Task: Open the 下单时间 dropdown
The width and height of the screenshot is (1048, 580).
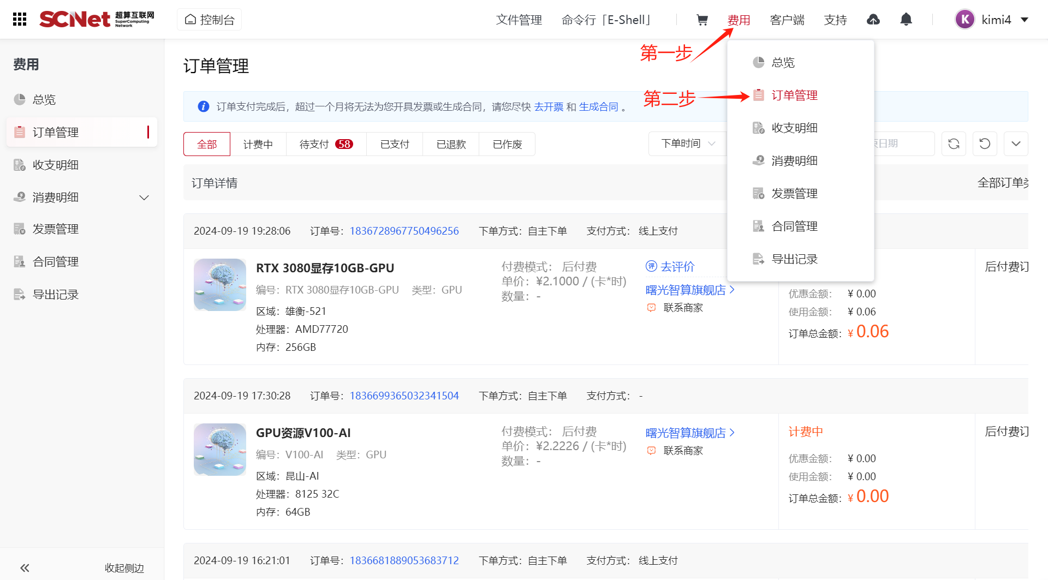Action: pyautogui.click(x=688, y=144)
